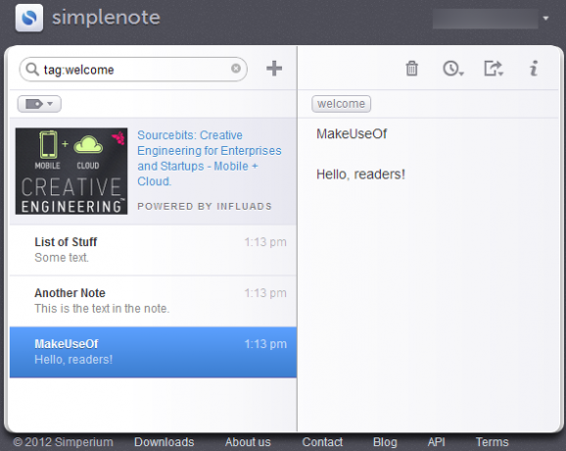Show note info with the i icon
Image resolution: width=566 pixels, height=451 pixels.
[534, 69]
